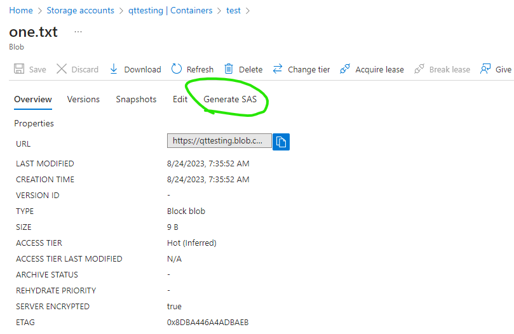Image resolution: width=514 pixels, height=334 pixels.
Task: Switch to the Overview tab
Action: click(33, 99)
